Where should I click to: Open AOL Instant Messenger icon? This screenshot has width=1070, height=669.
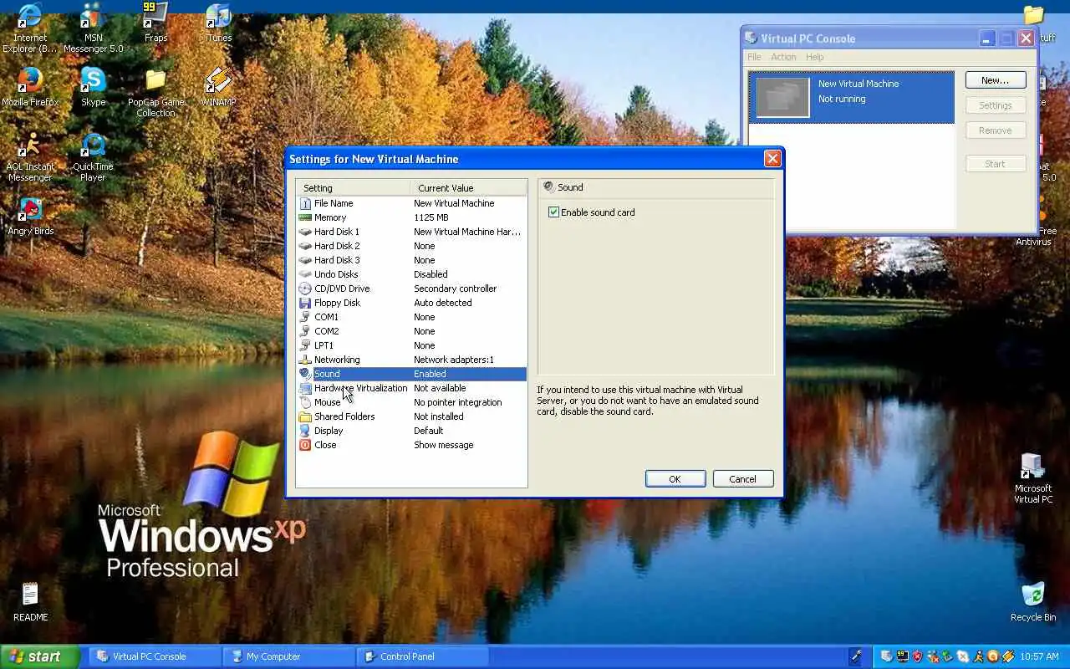(30, 157)
